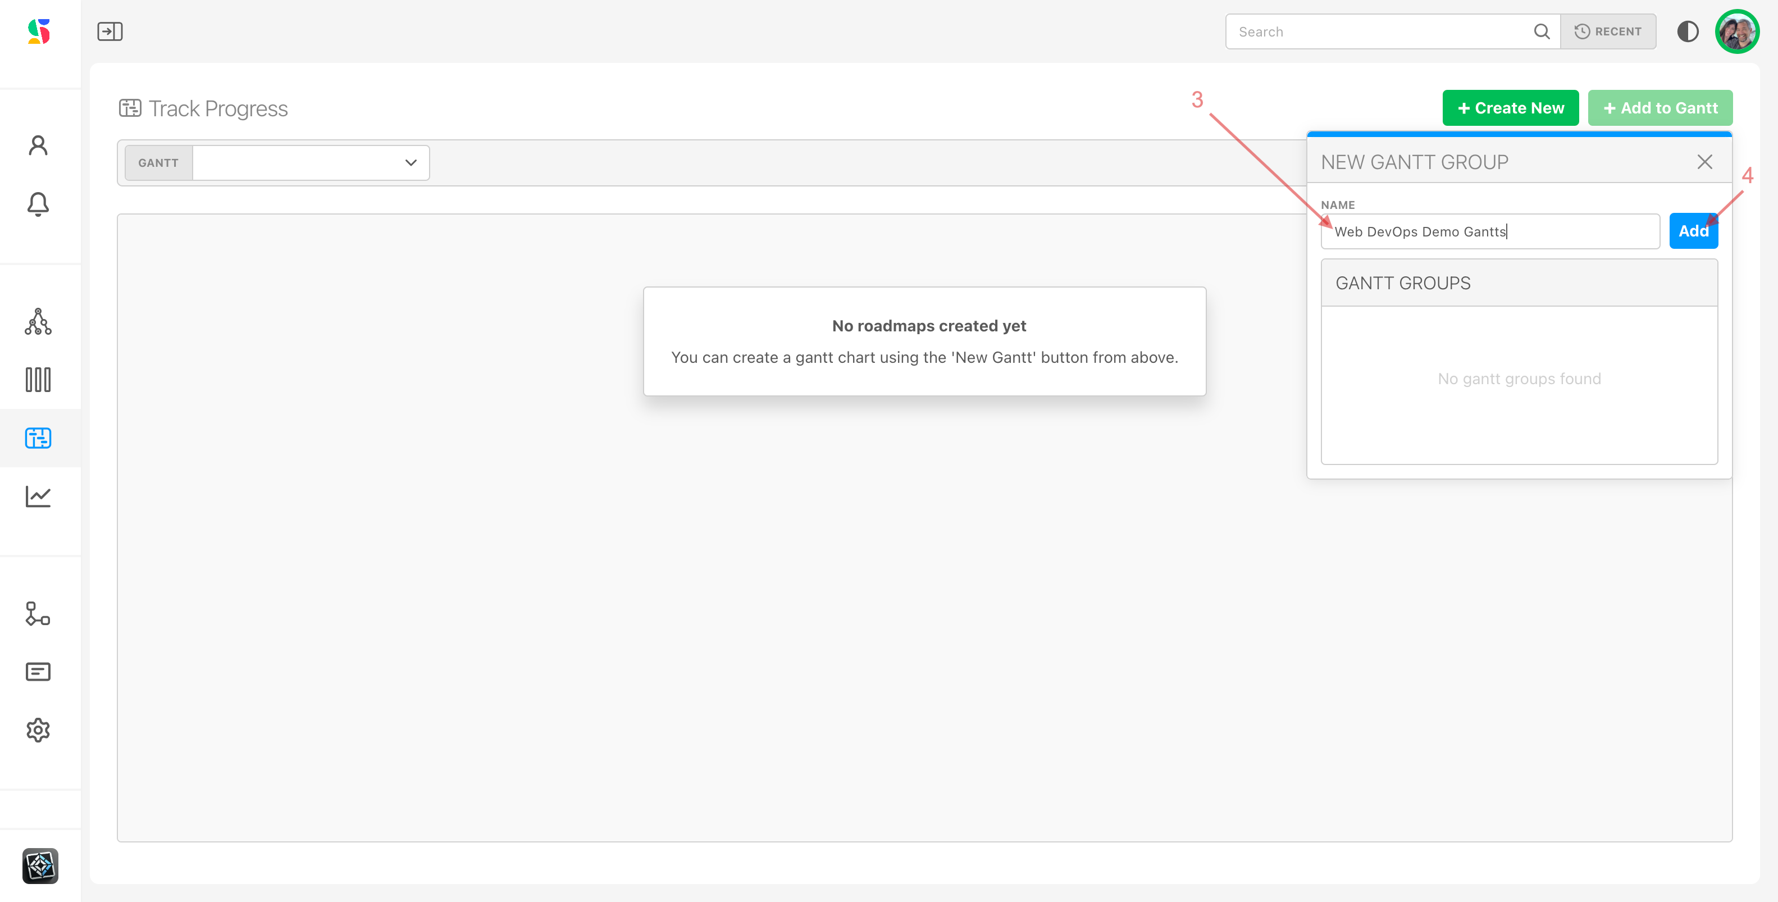1778x902 pixels.
Task: Click the green Create New button
Action: tap(1510, 108)
